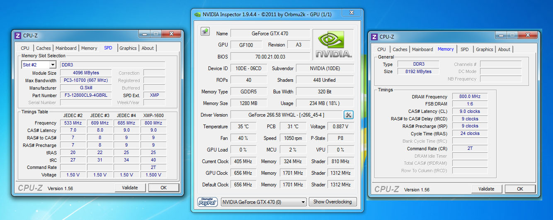Viewport: 553px width, 220px height.
Task: Click the Size 8192 MBytes value
Action: (419, 71)
